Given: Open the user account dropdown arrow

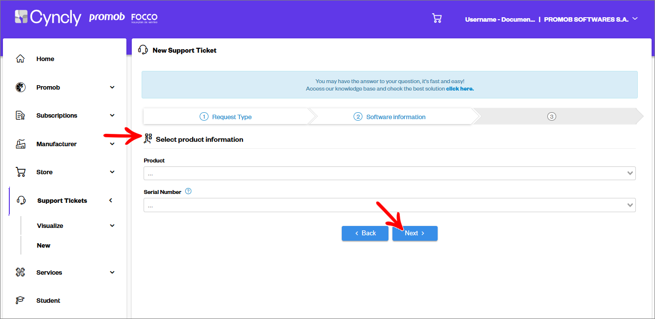Looking at the screenshot, I should click(x=635, y=19).
